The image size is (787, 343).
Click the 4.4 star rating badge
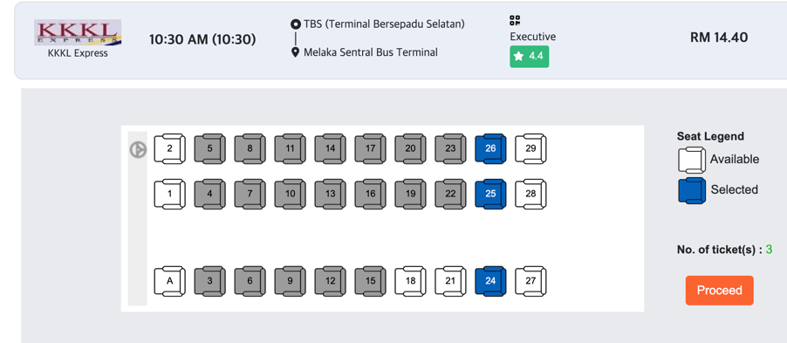pos(530,56)
